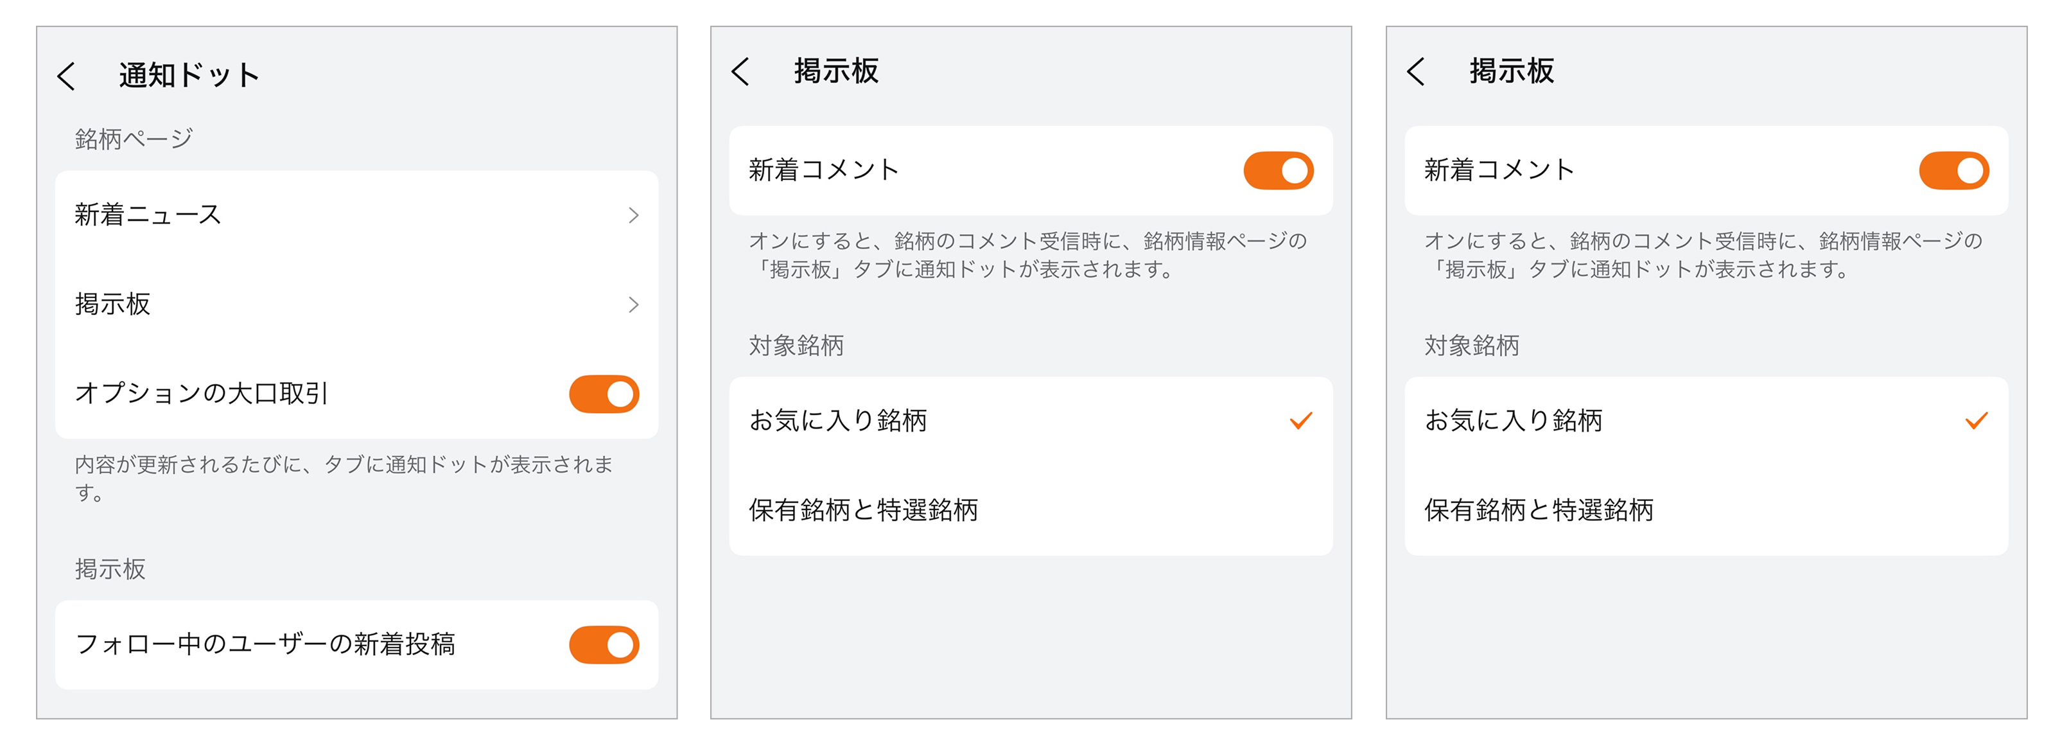Expand the 新着ニュース row chevron
Viewport: 2069px width, 749px height.
click(x=634, y=215)
